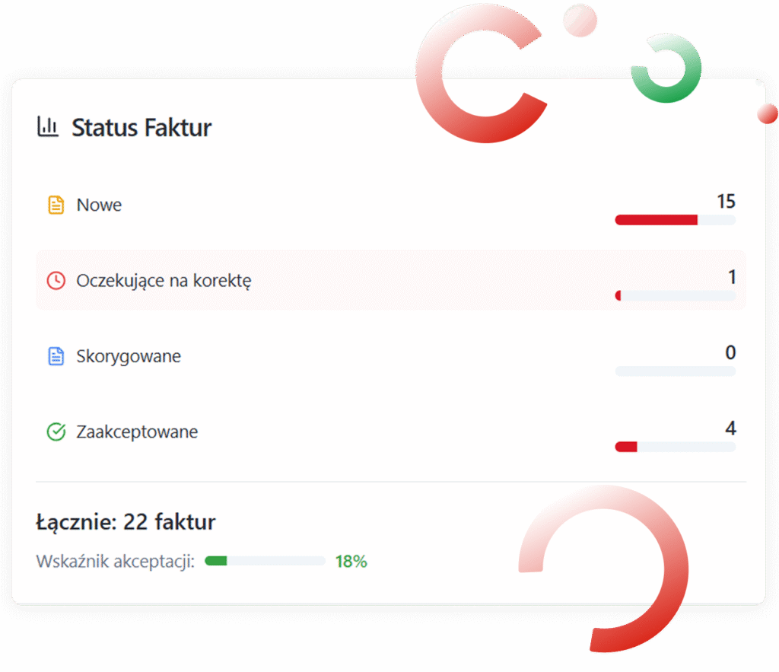Click the yellow document icon next to Nowe

point(56,205)
